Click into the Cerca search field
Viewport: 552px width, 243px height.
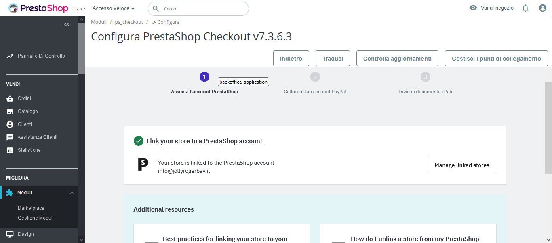click(202, 8)
